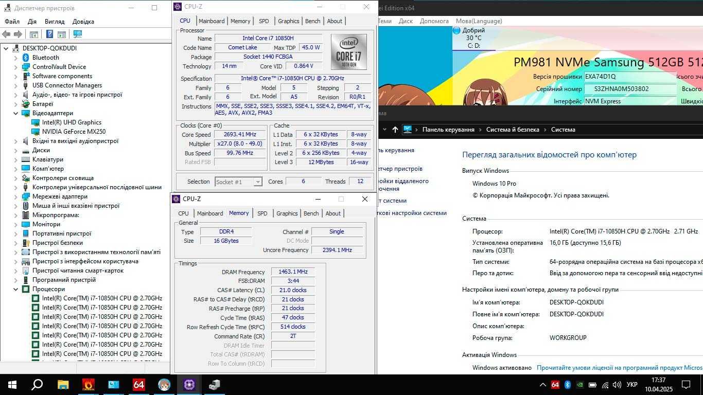The image size is (703, 395).
Task: Click the Forward arrow in Device Manager toolbar
Action: tap(17, 34)
